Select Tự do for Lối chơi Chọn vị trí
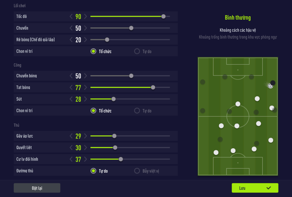This screenshot has width=292, height=197. 137,51
